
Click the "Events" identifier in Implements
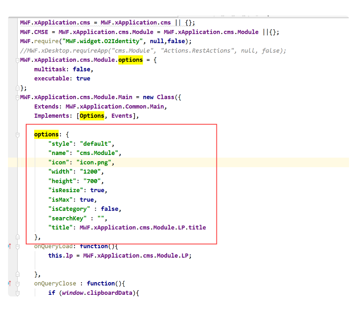point(122,116)
